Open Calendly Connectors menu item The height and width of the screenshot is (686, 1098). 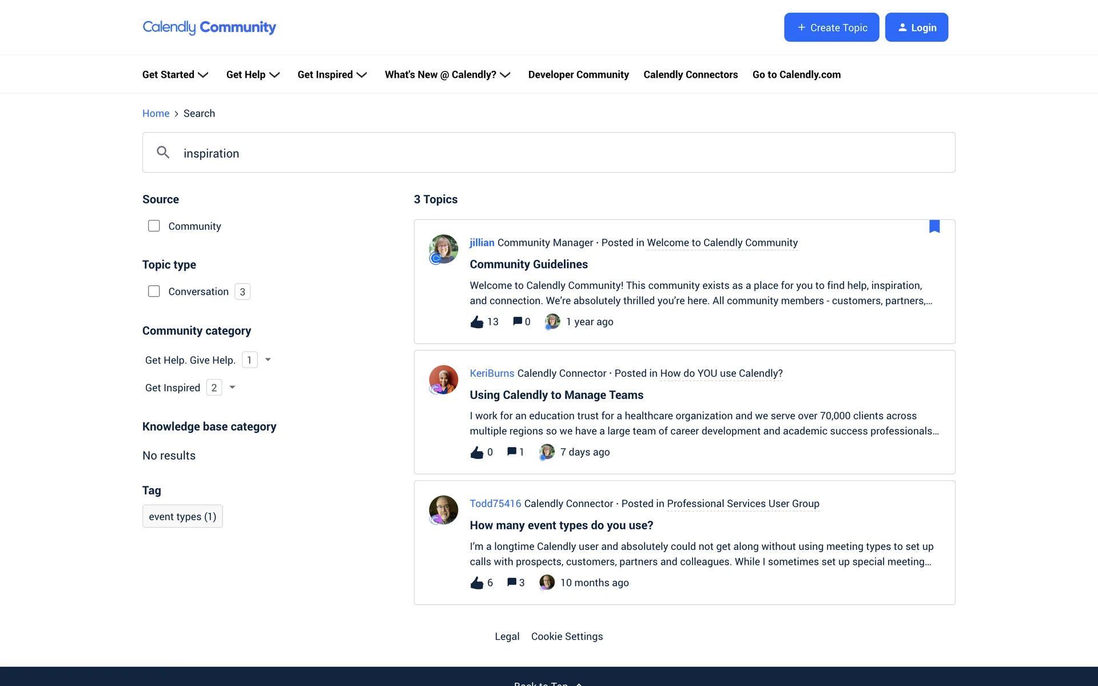pyautogui.click(x=690, y=74)
